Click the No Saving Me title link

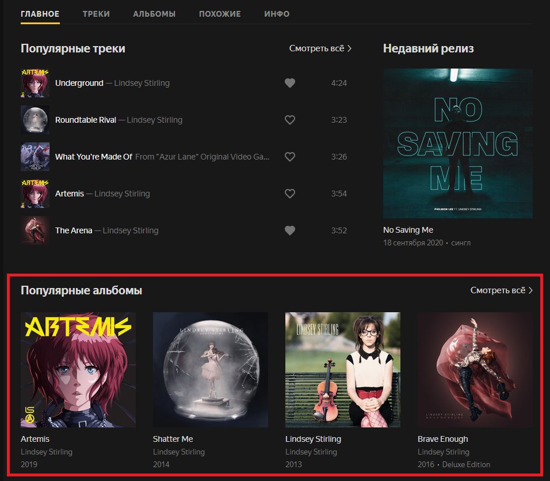pyautogui.click(x=408, y=230)
